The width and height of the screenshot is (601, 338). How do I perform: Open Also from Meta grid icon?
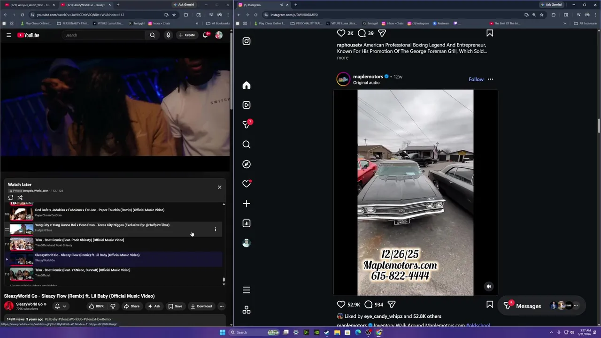(x=247, y=310)
